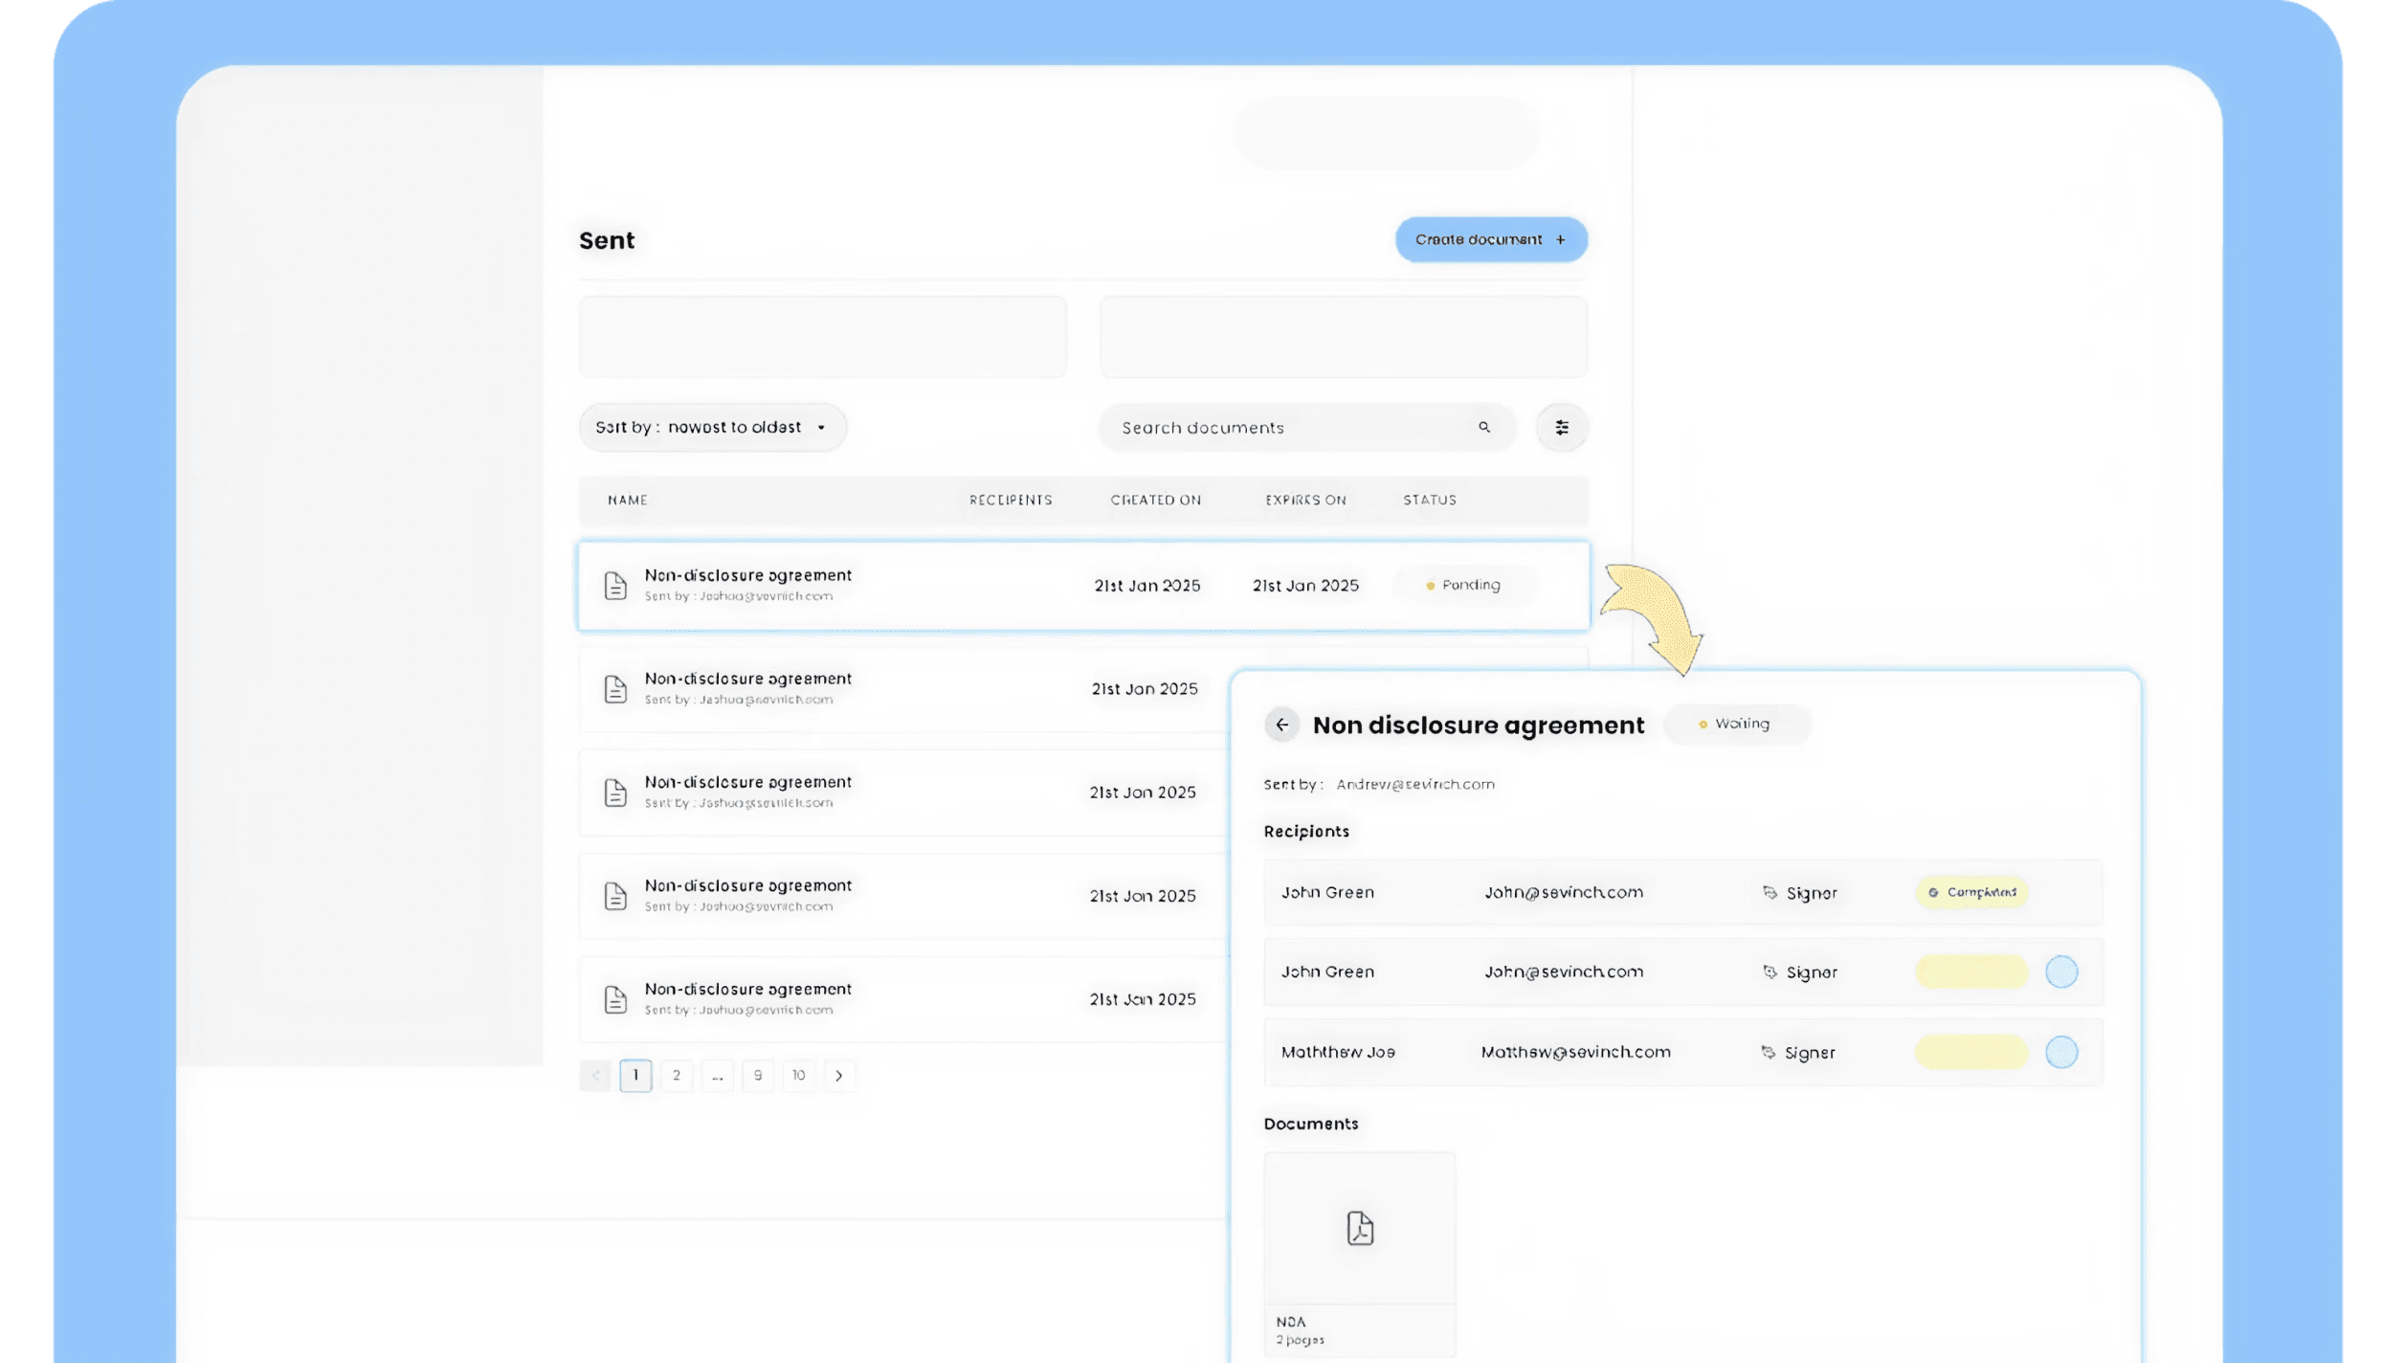The height and width of the screenshot is (1363, 2404).
Task: Select page 2 in pagination
Action: 676,1076
